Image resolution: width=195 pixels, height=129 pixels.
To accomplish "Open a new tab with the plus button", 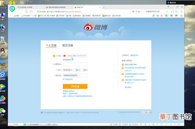I will point(104,7).
